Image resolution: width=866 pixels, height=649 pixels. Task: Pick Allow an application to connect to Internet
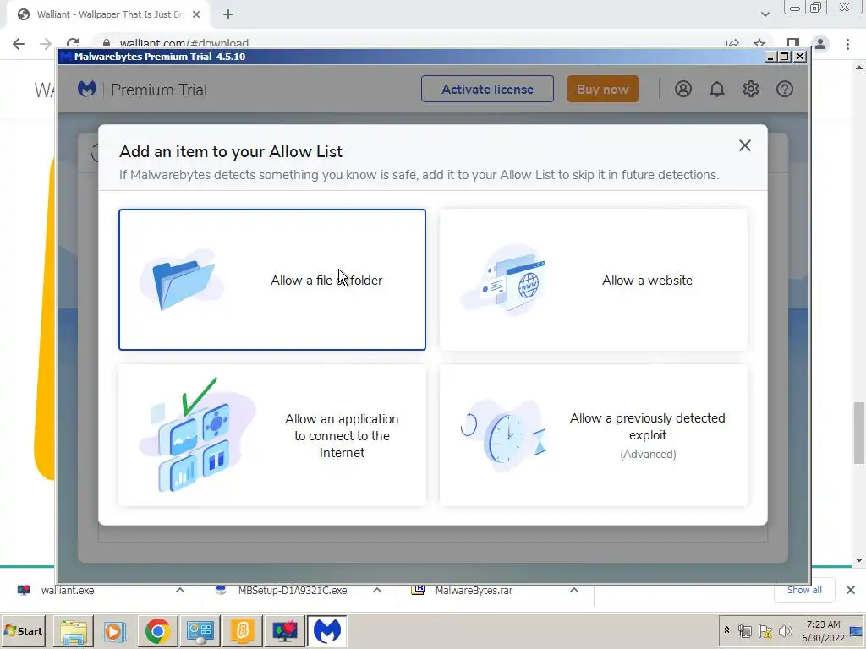coord(272,435)
